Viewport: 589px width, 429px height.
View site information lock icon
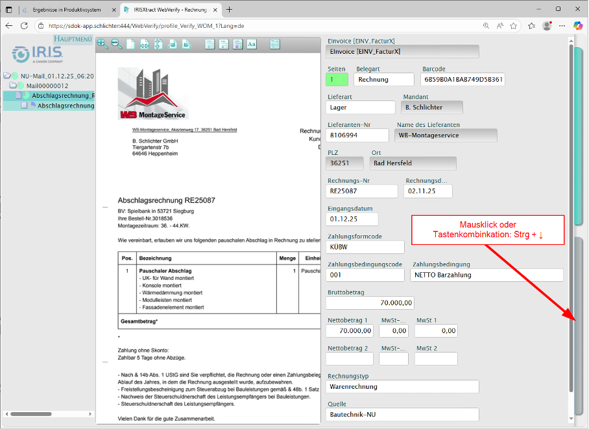coord(42,25)
